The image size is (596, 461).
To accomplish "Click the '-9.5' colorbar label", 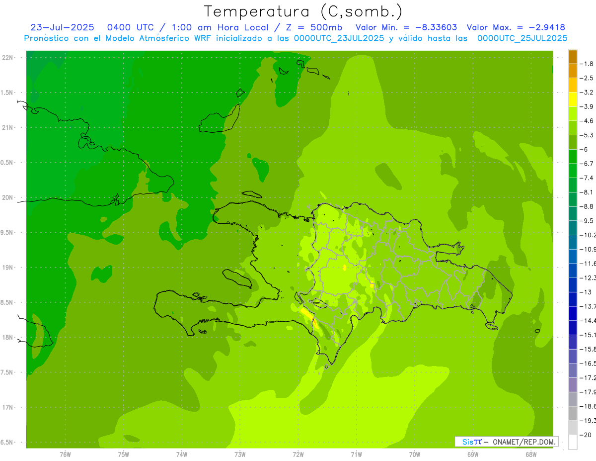I will point(588,221).
